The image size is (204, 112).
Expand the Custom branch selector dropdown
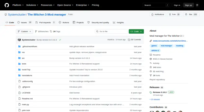coord(24,32)
